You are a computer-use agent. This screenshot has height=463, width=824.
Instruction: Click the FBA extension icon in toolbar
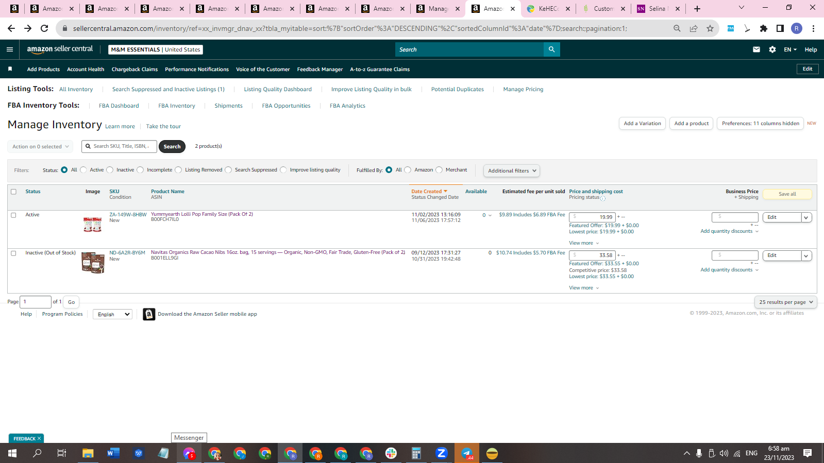731,28
